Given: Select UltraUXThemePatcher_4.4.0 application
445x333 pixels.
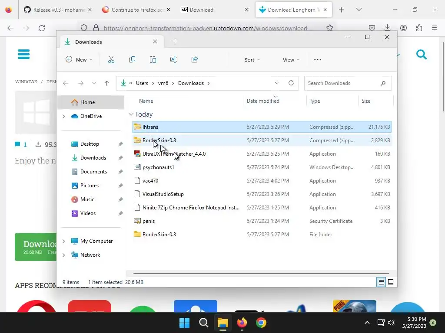Looking at the screenshot, I should point(262,154).
